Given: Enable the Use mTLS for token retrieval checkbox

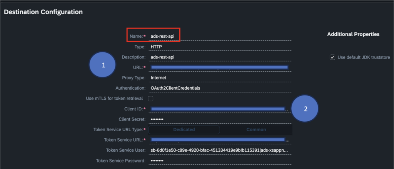Looking at the screenshot, I should point(150,99).
